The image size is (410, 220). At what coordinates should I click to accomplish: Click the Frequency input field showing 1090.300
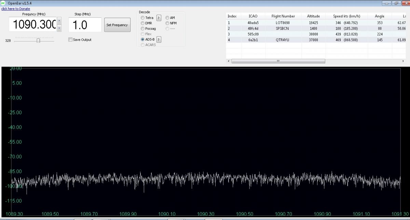pos(32,25)
